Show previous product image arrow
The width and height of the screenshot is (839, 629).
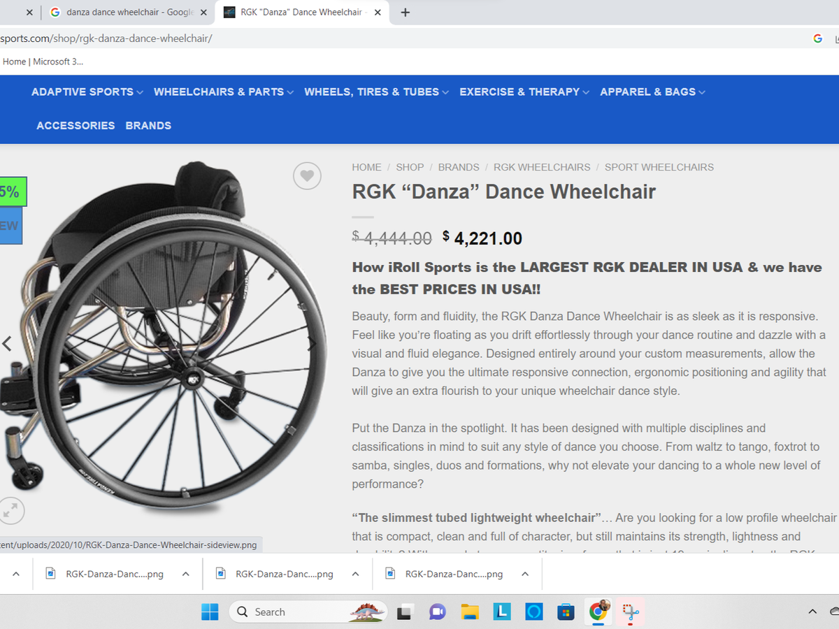tap(7, 344)
